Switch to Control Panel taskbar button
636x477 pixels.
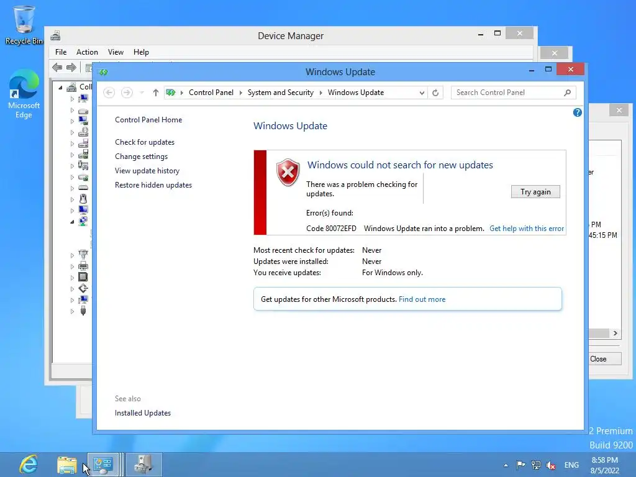(104, 465)
